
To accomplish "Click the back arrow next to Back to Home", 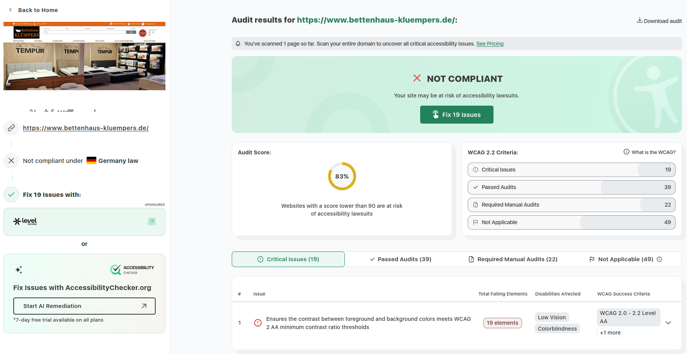I will tap(11, 10).
